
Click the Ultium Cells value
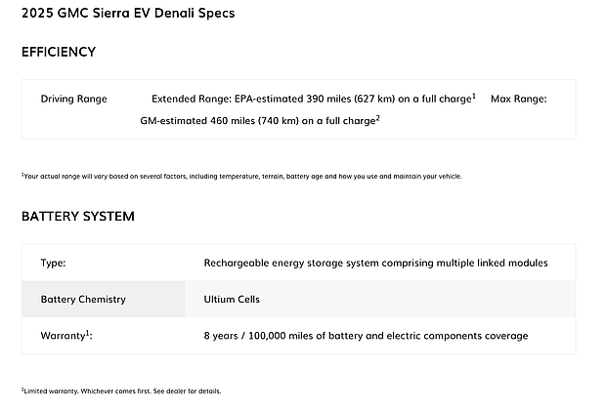(x=232, y=299)
